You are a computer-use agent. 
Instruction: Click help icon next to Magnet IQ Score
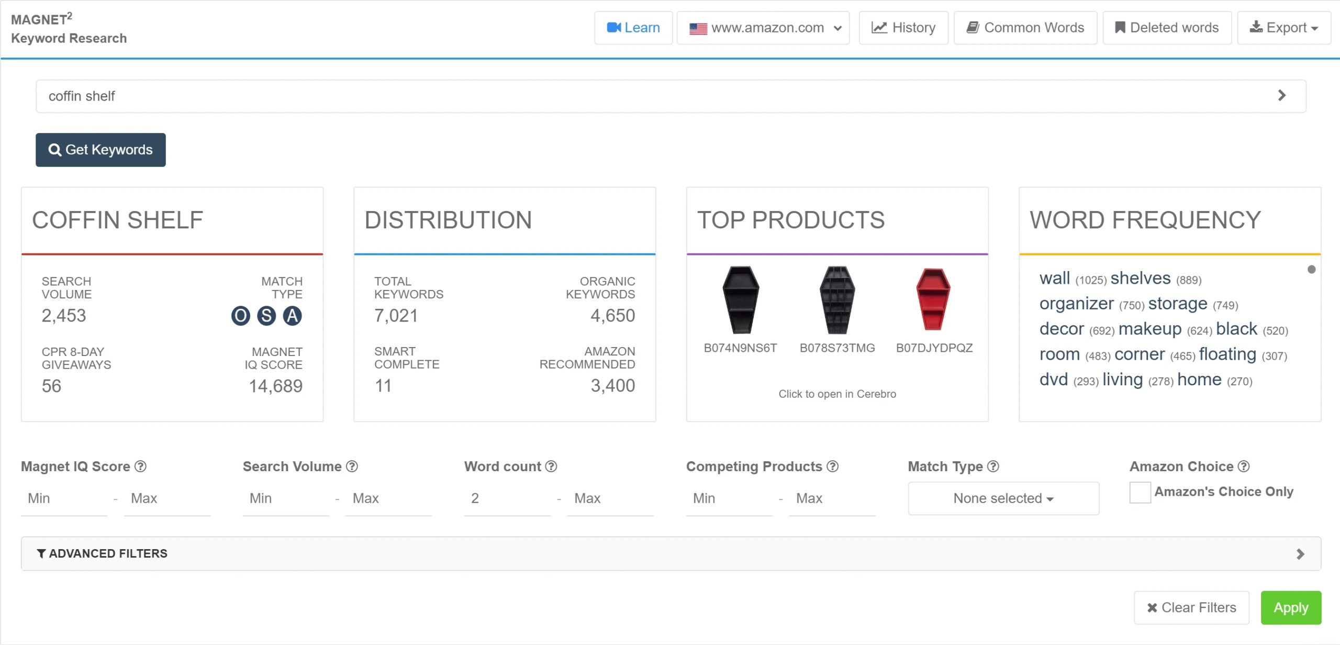tap(140, 466)
